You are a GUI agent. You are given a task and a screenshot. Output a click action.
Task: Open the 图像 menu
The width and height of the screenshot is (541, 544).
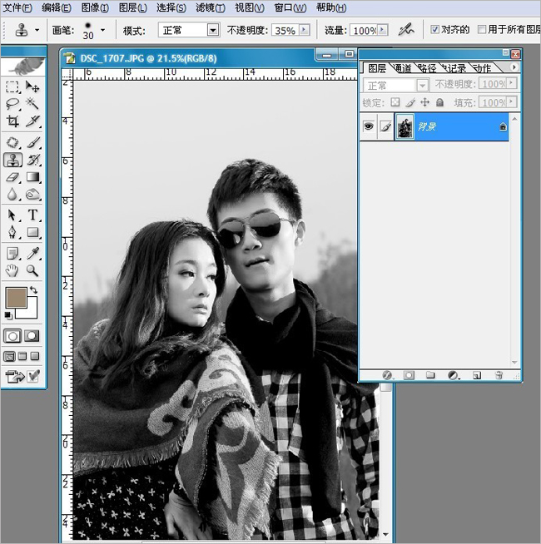[x=95, y=7]
